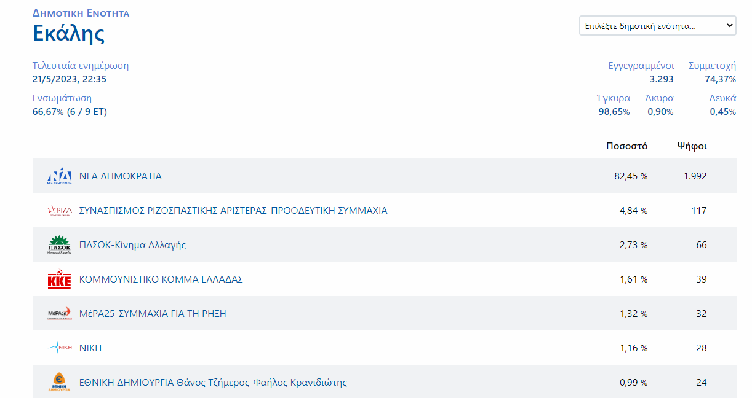
Task: Click the 3.293 registered voters value
Action: pos(662,79)
